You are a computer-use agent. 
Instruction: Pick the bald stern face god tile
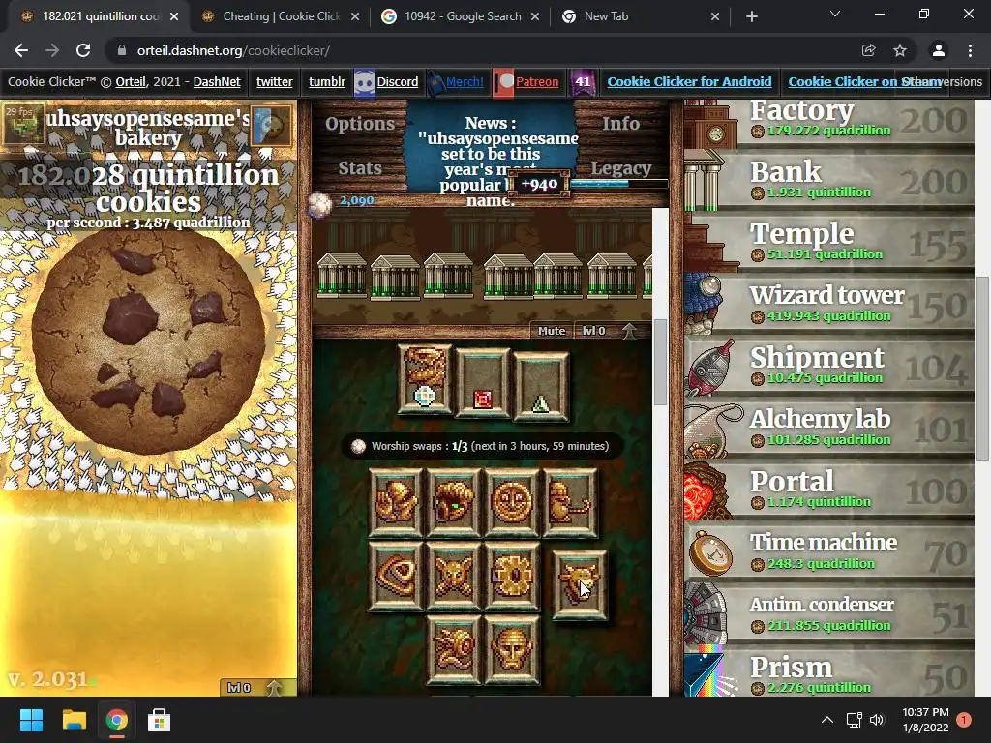[511, 649]
